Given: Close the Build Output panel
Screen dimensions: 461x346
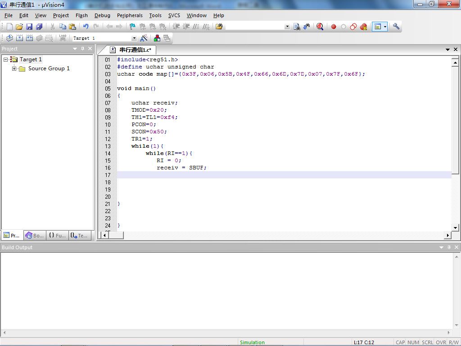Looking at the screenshot, I should (x=456, y=247).
